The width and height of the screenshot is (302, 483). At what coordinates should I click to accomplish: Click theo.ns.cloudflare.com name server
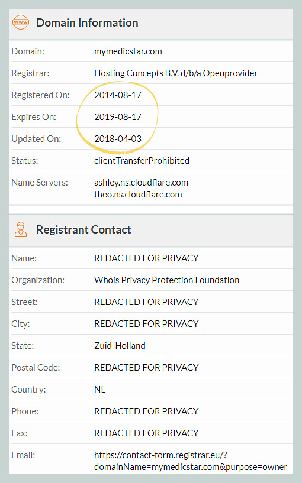[x=138, y=195]
